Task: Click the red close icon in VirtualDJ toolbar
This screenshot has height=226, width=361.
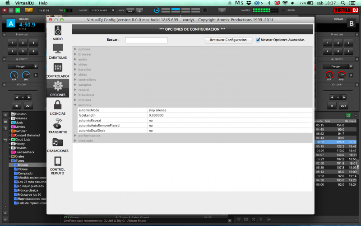Action: click(x=5, y=10)
